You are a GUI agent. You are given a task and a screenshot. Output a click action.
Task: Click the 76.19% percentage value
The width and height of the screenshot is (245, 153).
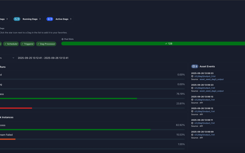[180, 94]
